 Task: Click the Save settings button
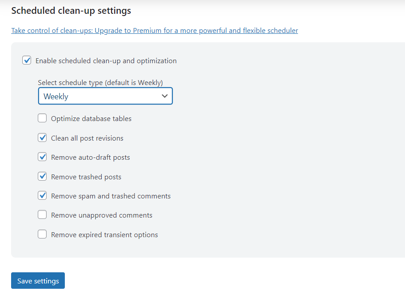(x=38, y=281)
